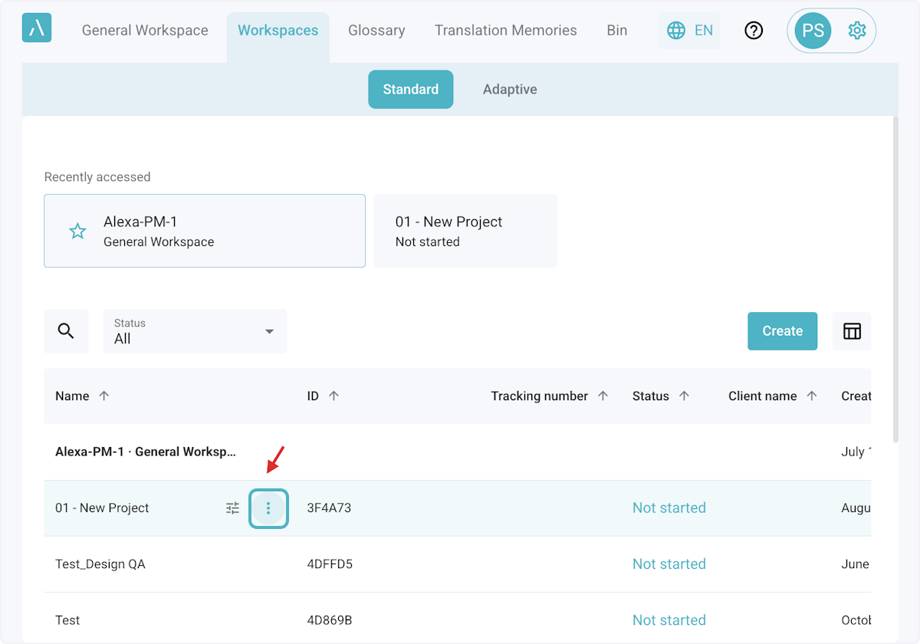920x644 pixels.
Task: Open the help question mark icon
Action: pos(754,31)
